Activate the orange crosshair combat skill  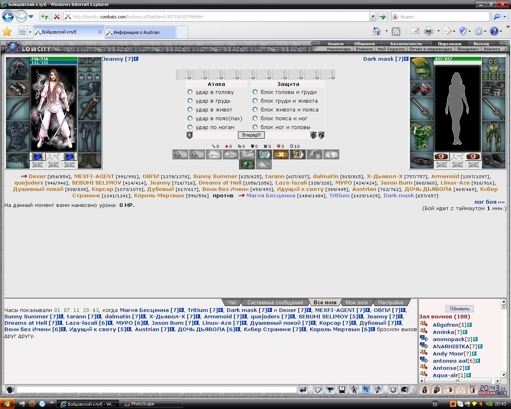coord(281,155)
